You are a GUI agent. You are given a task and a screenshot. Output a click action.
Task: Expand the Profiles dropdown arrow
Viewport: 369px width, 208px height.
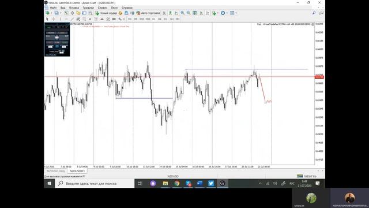(x=61, y=13)
